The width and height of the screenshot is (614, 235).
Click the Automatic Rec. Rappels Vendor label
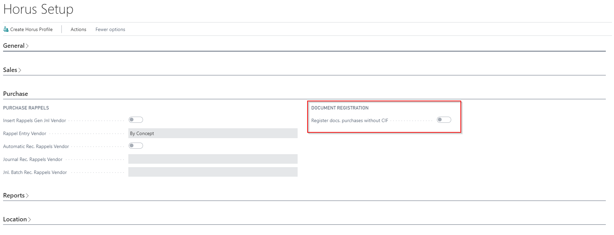[36, 146]
